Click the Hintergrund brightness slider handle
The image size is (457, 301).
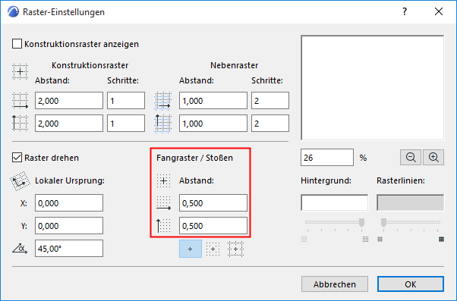click(361, 222)
